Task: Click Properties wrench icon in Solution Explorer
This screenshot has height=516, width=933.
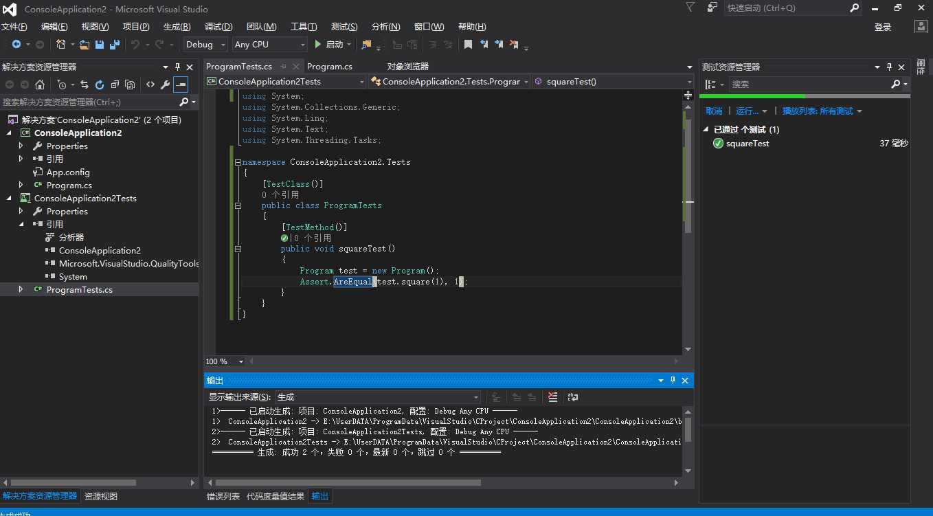Action: 165,85
